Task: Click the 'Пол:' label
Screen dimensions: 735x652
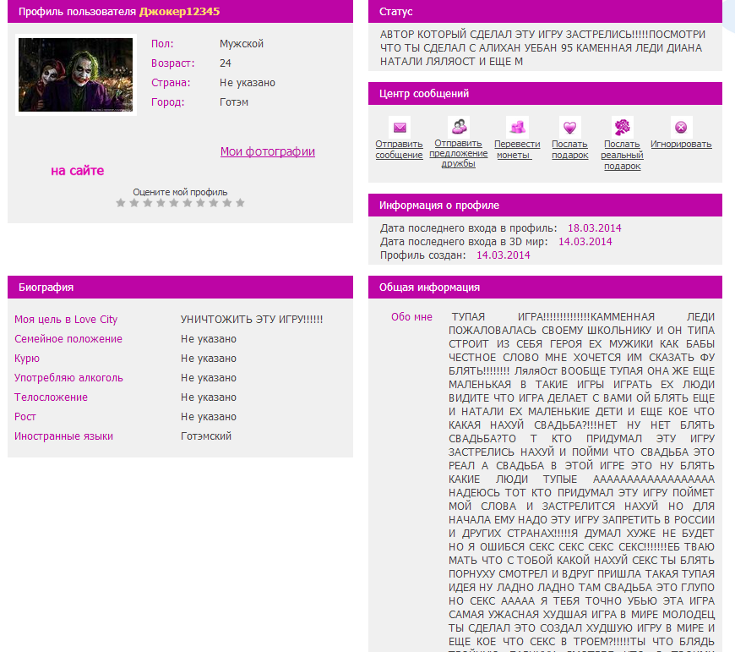Action: [162, 44]
